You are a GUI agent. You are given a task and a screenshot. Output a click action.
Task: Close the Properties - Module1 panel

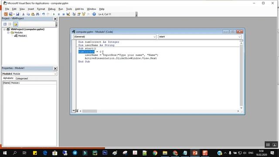(55, 68)
